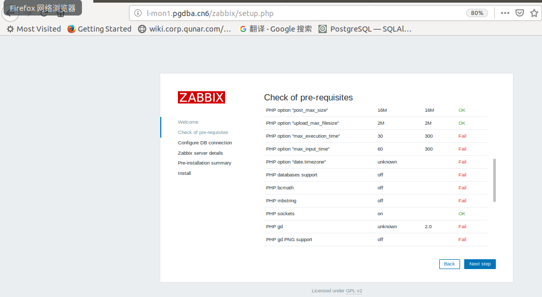Click the Firefox window title tooltip
The image size is (542, 297).
(43, 8)
